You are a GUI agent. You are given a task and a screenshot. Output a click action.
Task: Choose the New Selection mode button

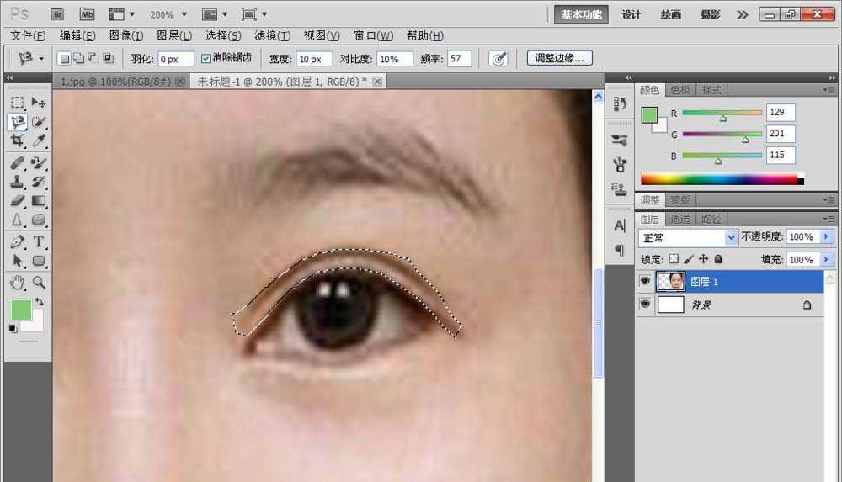(x=64, y=58)
